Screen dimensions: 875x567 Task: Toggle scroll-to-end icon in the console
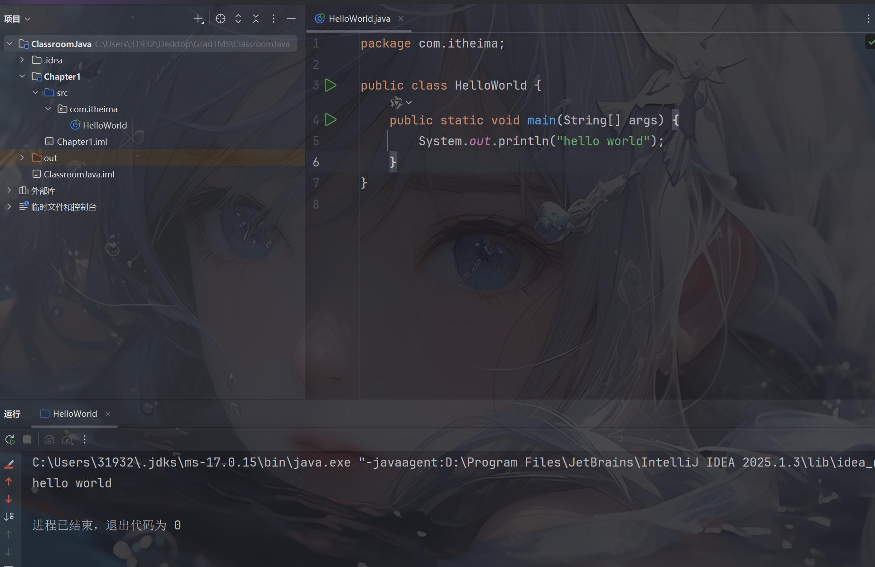(9, 516)
